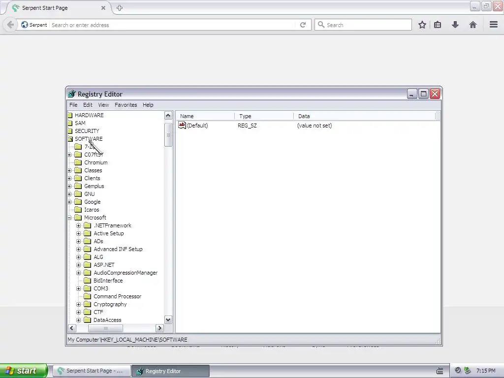504x378 pixels.
Task: Open the browser hamburger menu
Action: click(x=494, y=25)
